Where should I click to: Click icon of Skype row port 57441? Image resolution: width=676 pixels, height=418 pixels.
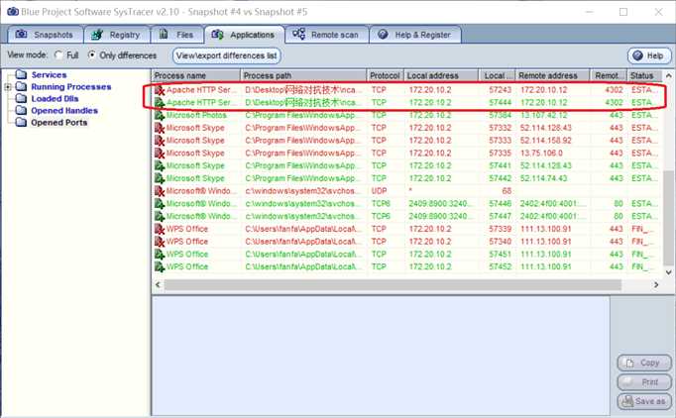pyautogui.click(x=160, y=165)
